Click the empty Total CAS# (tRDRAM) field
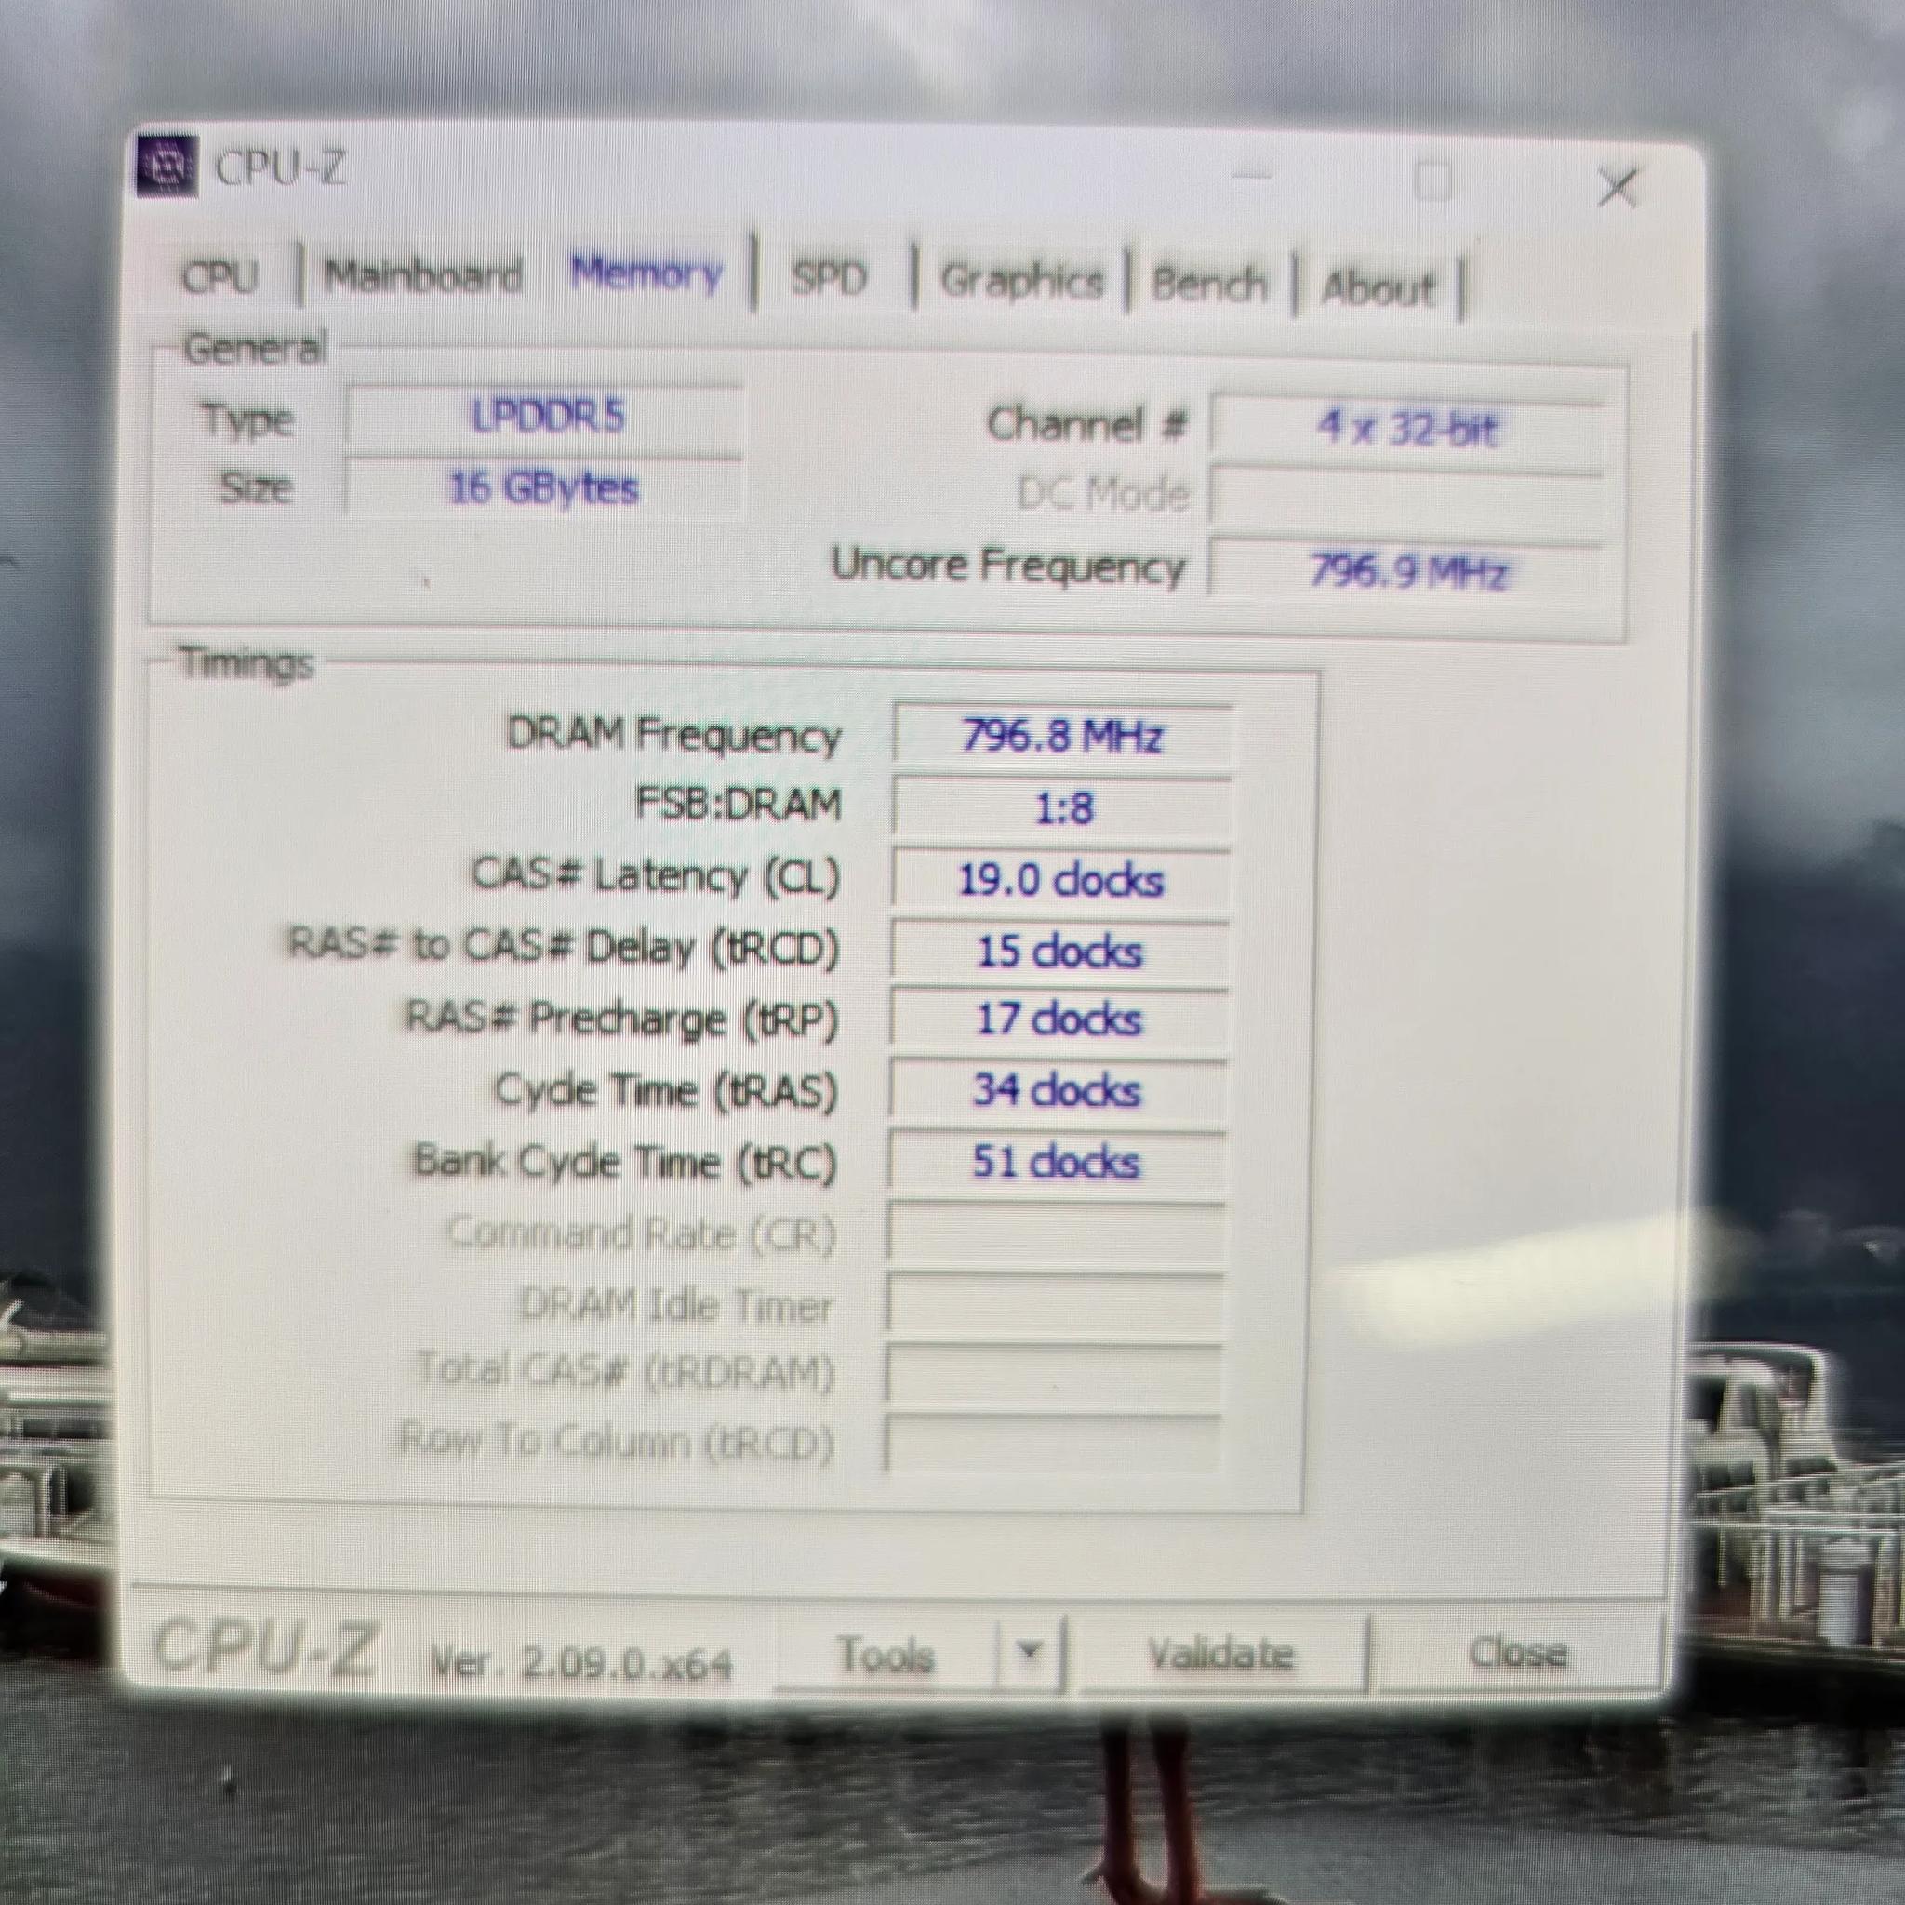The height and width of the screenshot is (1905, 1905). (x=1054, y=1374)
